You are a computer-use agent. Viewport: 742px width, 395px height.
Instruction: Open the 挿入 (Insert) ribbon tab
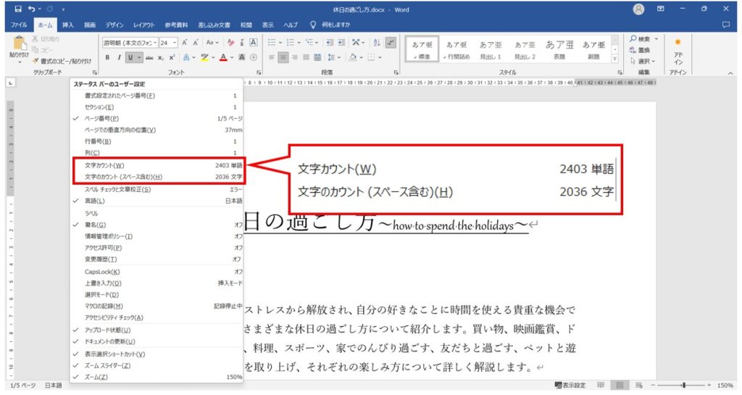coord(68,25)
